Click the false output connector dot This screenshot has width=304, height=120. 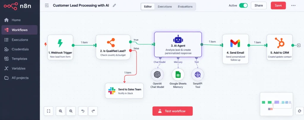pyautogui.click(x=131, y=50)
